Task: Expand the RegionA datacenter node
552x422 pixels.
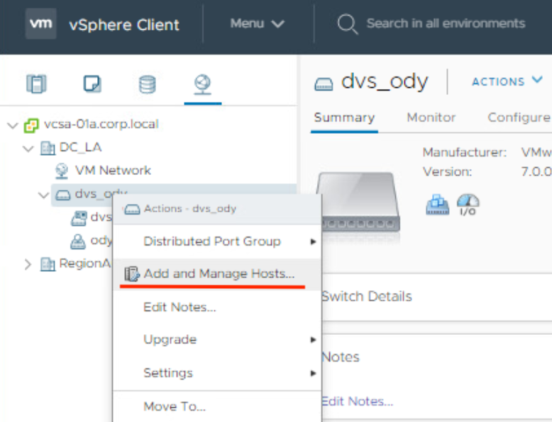Action: point(28,264)
